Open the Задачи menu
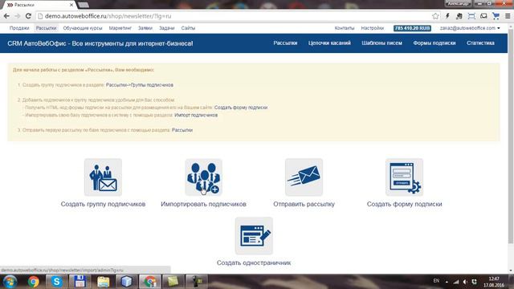514x289 pixels. point(167,28)
